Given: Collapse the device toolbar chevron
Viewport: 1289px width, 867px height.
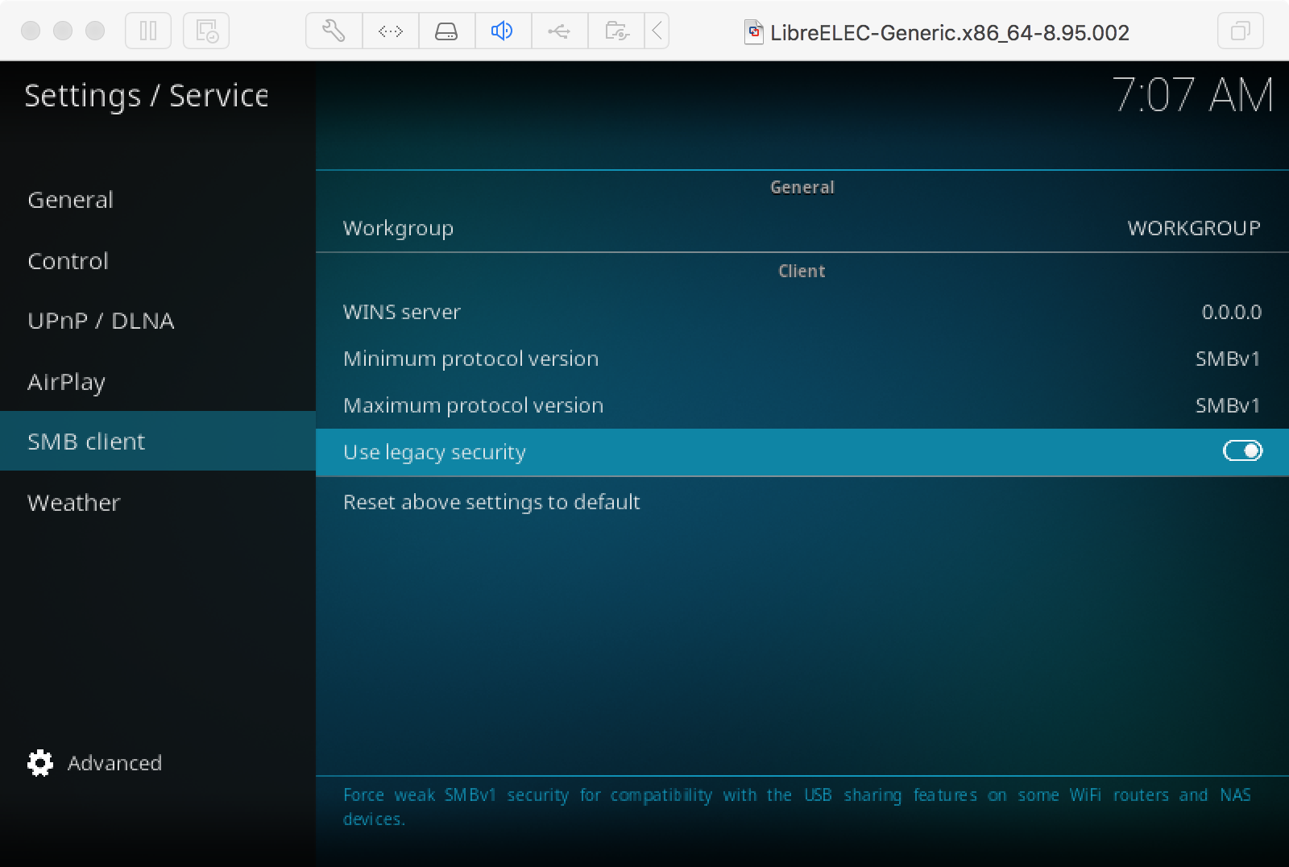Looking at the screenshot, I should pos(657,31).
